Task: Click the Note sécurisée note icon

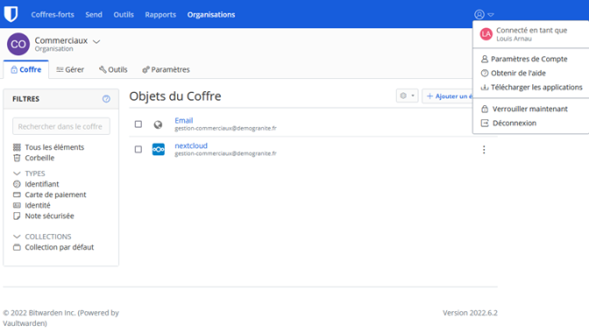Action: 17,216
